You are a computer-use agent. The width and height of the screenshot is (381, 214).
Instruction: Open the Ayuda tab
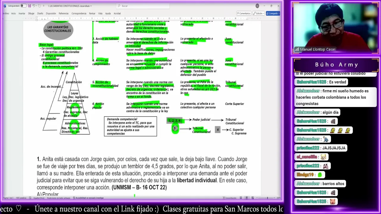click(x=108, y=13)
